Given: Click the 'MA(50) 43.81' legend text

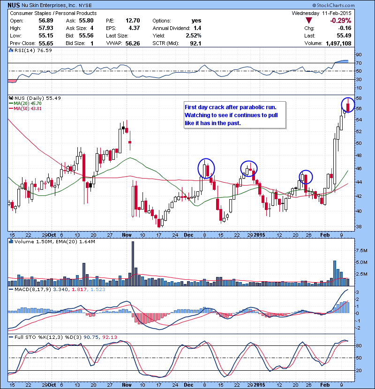Looking at the screenshot, I should tap(28, 108).
